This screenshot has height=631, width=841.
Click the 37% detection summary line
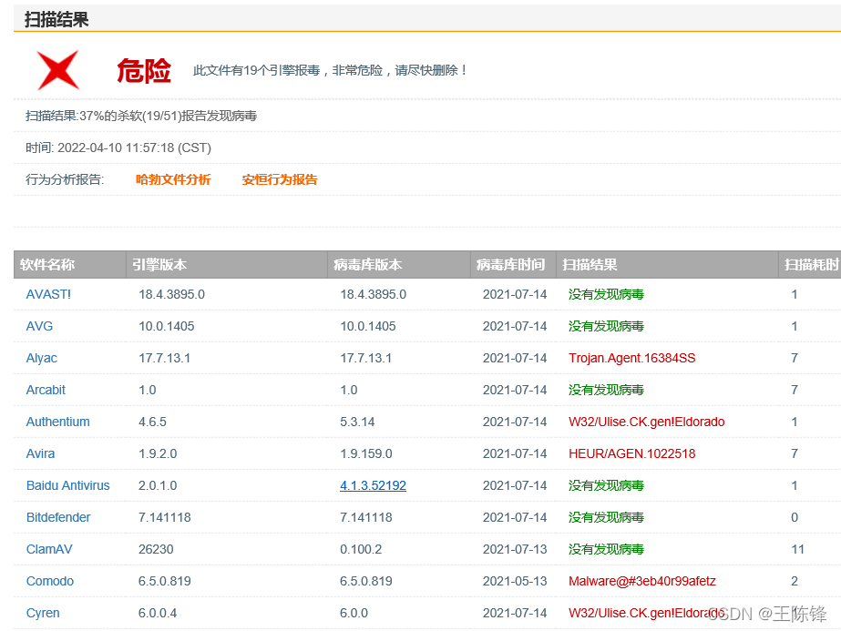click(x=141, y=116)
